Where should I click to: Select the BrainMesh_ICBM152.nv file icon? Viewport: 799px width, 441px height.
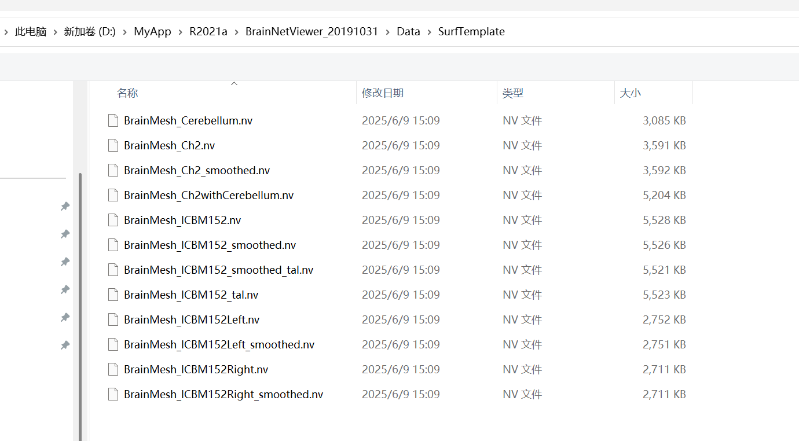[113, 220]
